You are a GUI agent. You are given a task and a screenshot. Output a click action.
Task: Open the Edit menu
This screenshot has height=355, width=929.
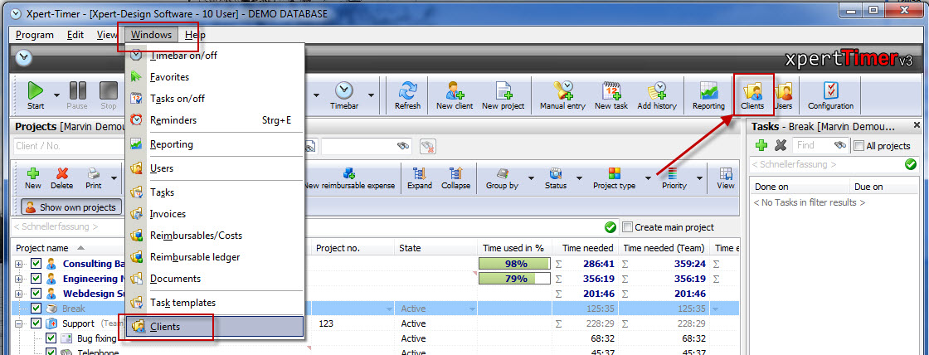pyautogui.click(x=75, y=35)
